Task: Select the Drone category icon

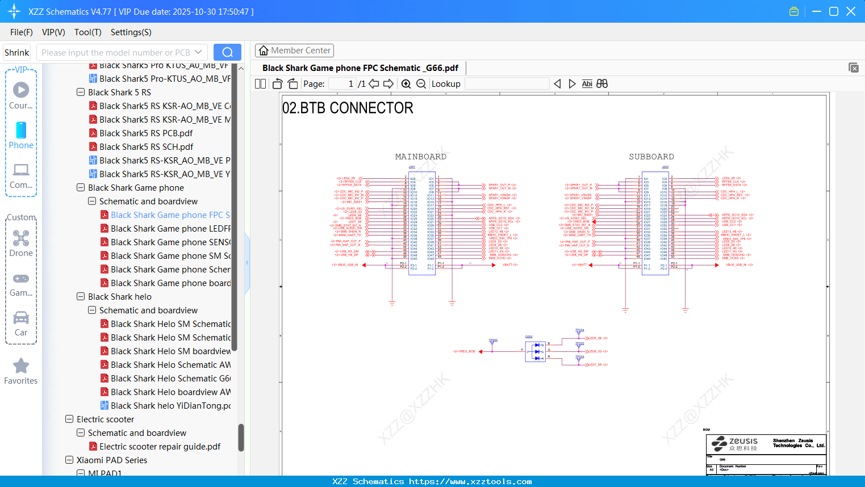Action: [21, 238]
